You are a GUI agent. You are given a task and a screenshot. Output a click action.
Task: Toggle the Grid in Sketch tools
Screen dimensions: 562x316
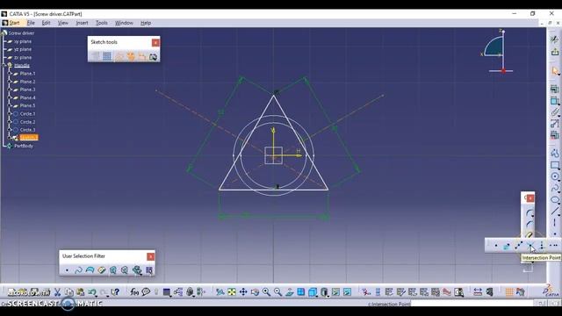tap(107, 56)
